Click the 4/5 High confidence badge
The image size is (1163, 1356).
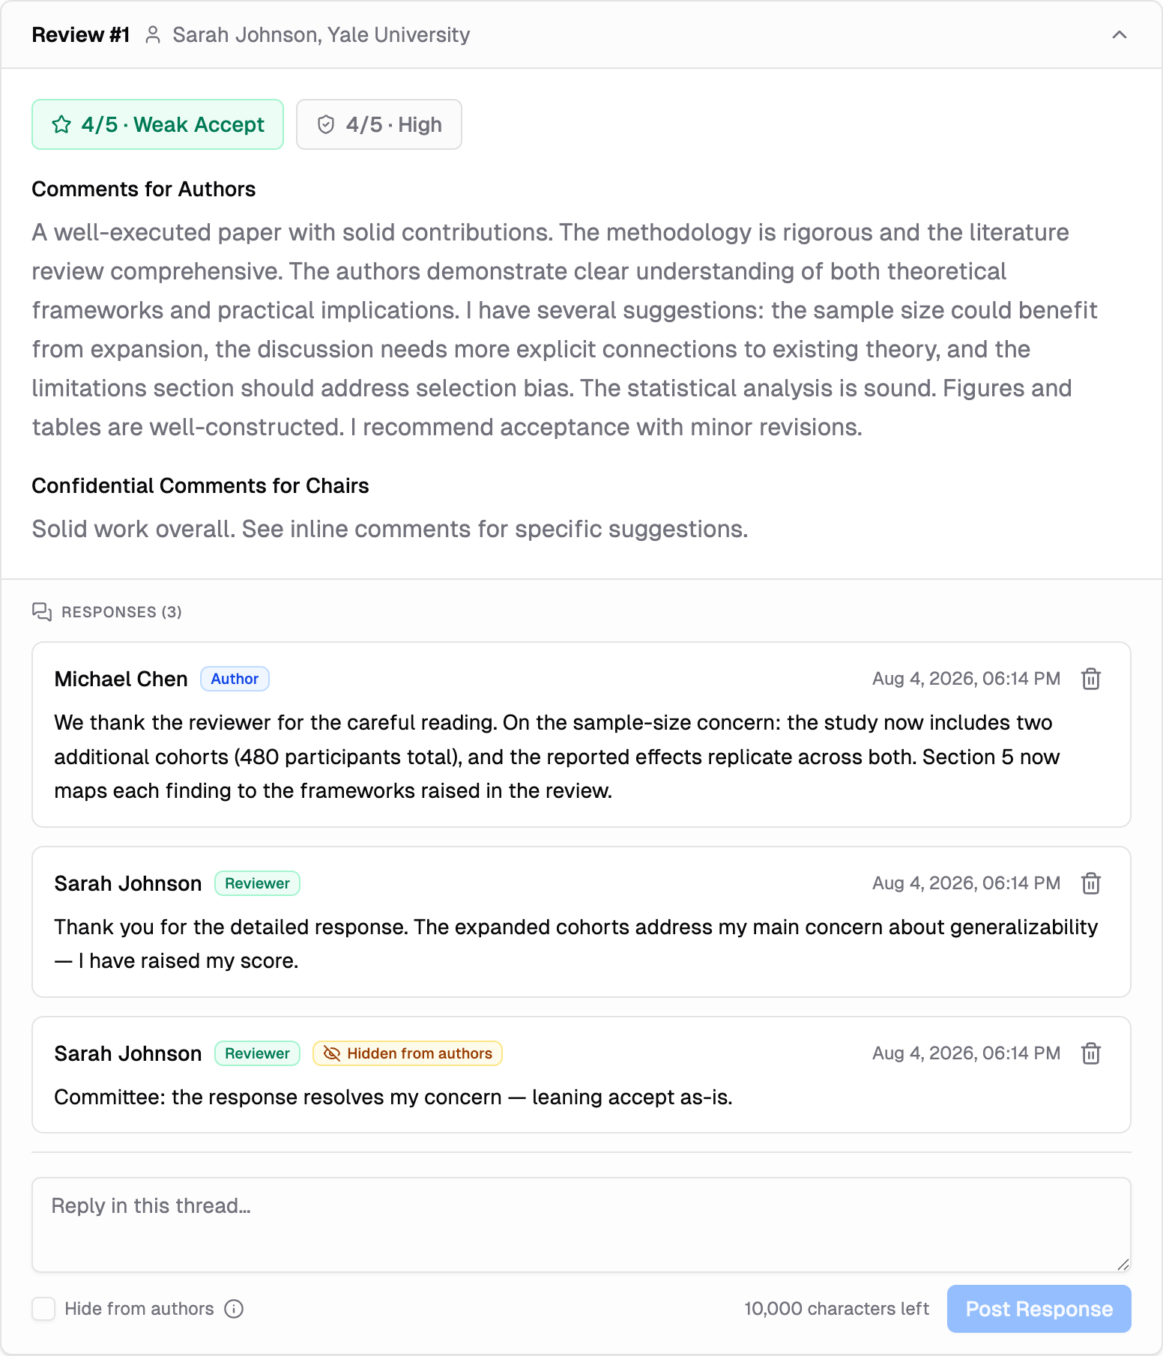click(379, 124)
